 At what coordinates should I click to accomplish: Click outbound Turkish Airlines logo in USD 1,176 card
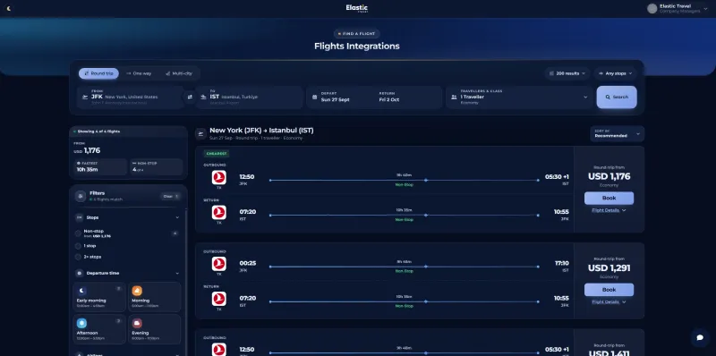click(218, 177)
